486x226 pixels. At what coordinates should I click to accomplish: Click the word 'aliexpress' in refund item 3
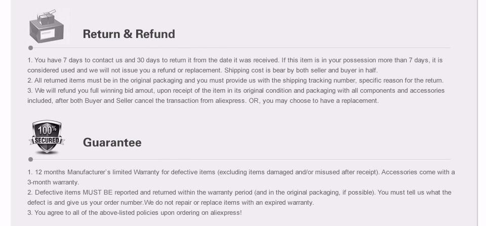pyautogui.click(x=231, y=101)
